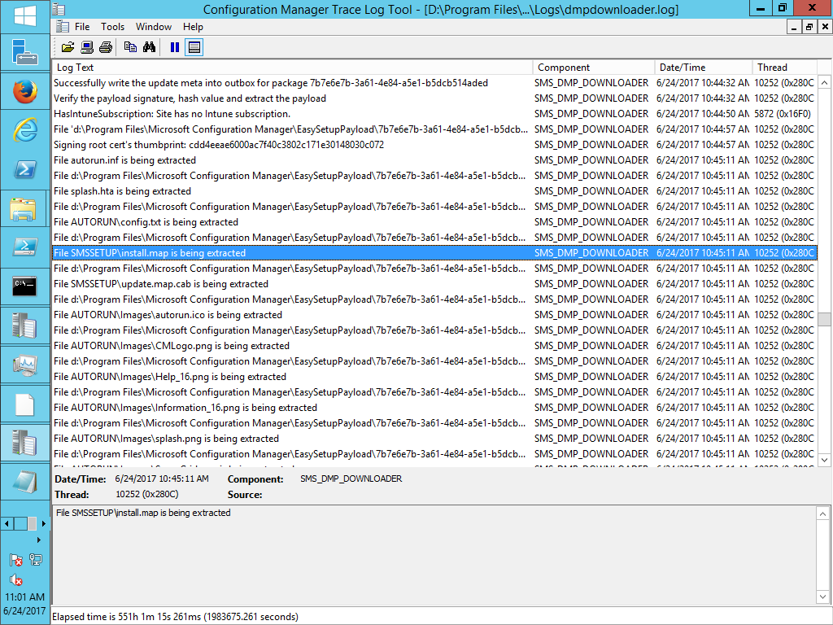The image size is (833, 625).
Task: Click the details Thread value 10252 (0x280C)
Action: click(x=147, y=494)
